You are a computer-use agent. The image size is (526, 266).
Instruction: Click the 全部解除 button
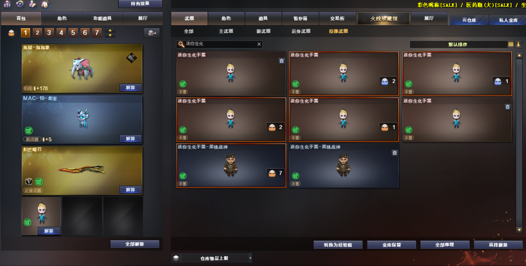coord(135,244)
